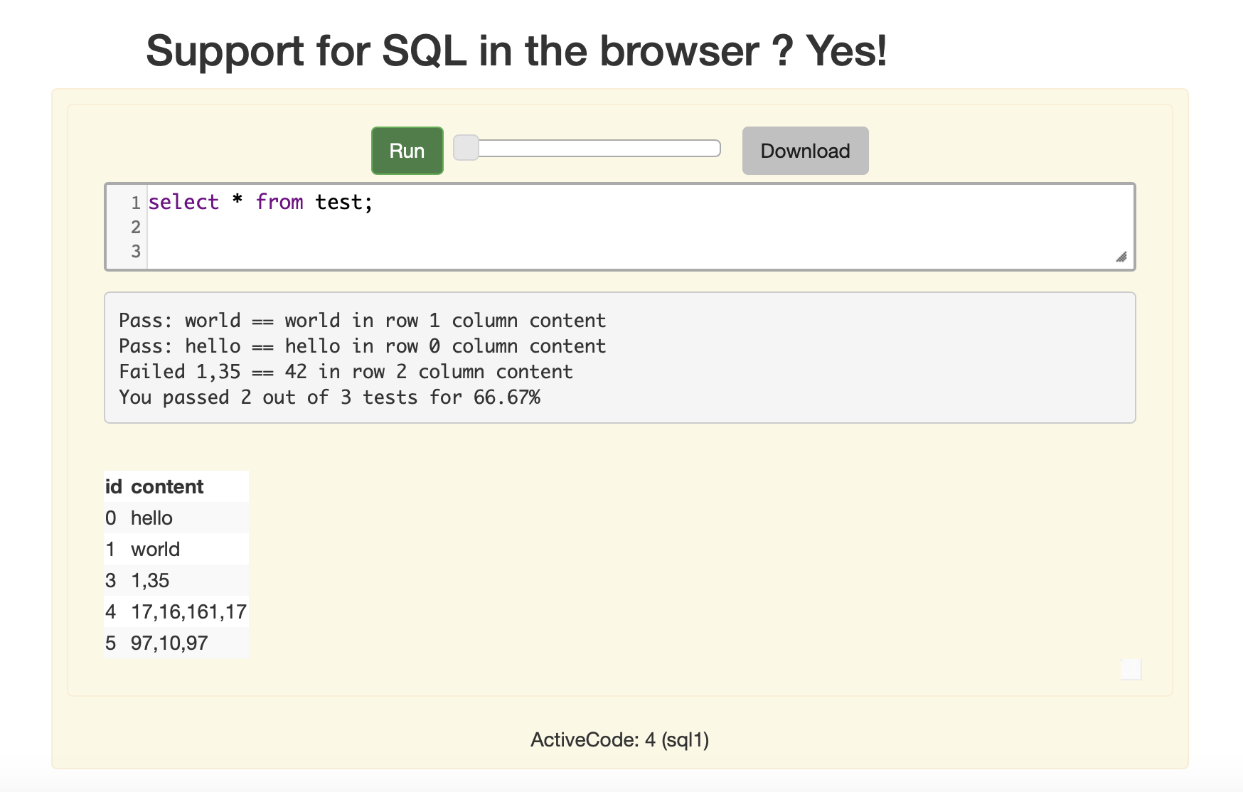The width and height of the screenshot is (1243, 792).
Task: Click the 'Failed 1,35 == 42' test output line
Action: click(346, 372)
